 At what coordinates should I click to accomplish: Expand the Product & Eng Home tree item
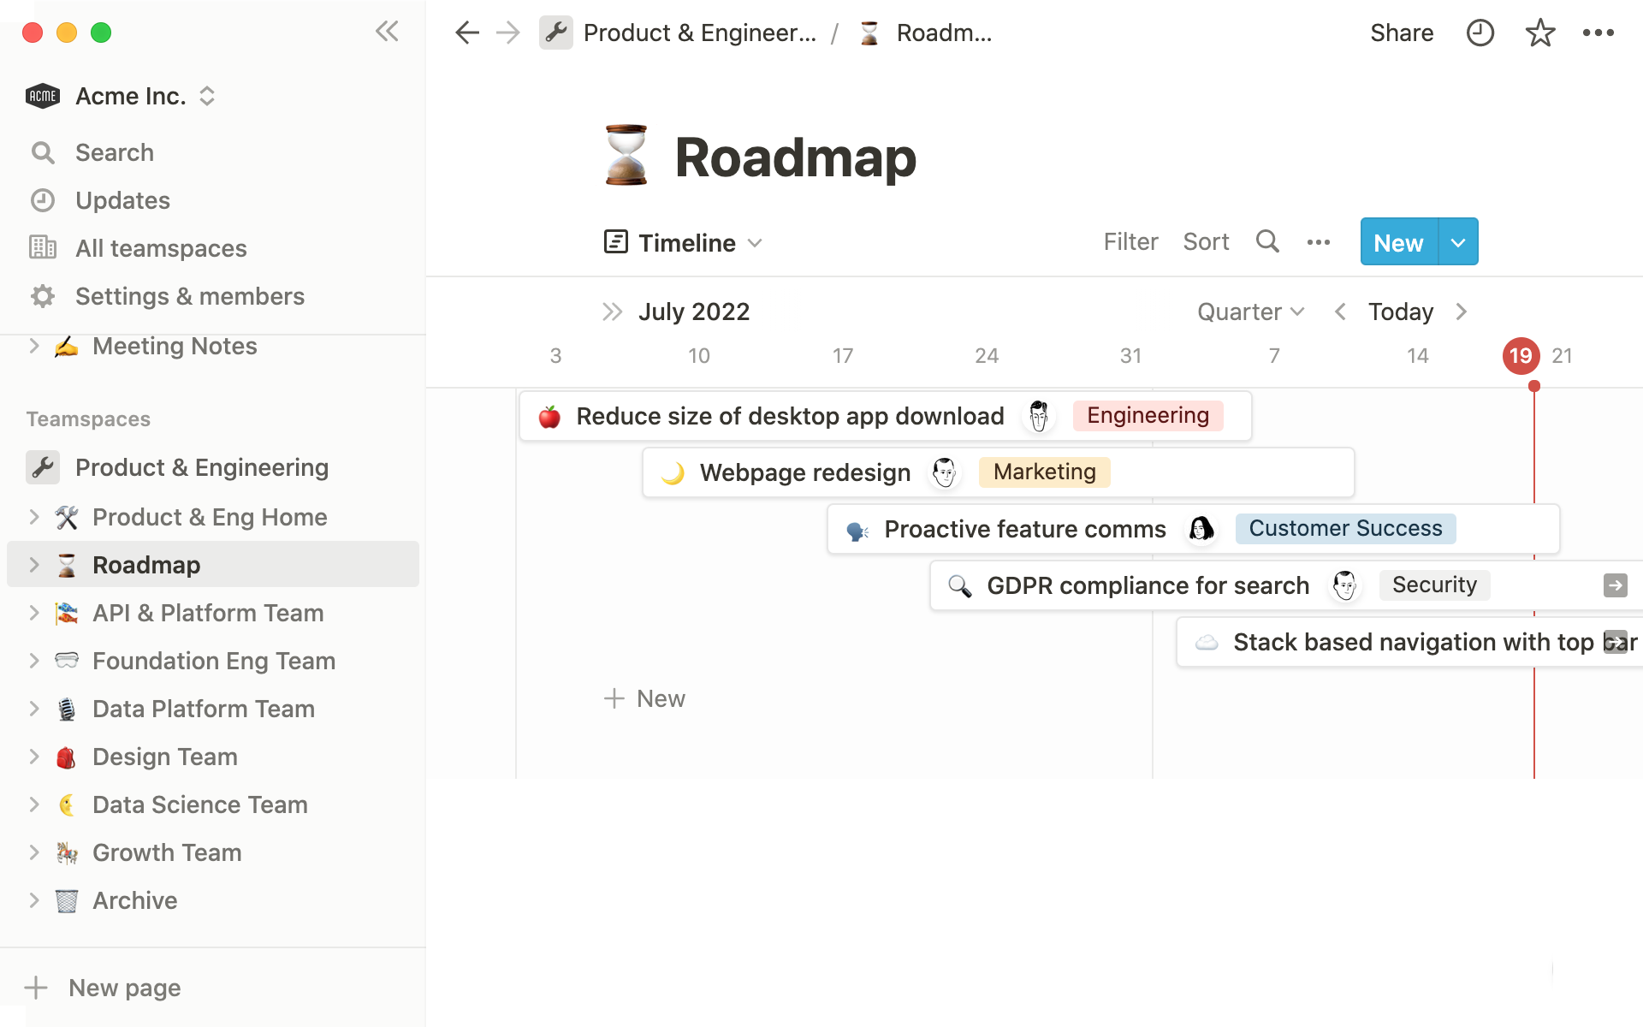31,516
